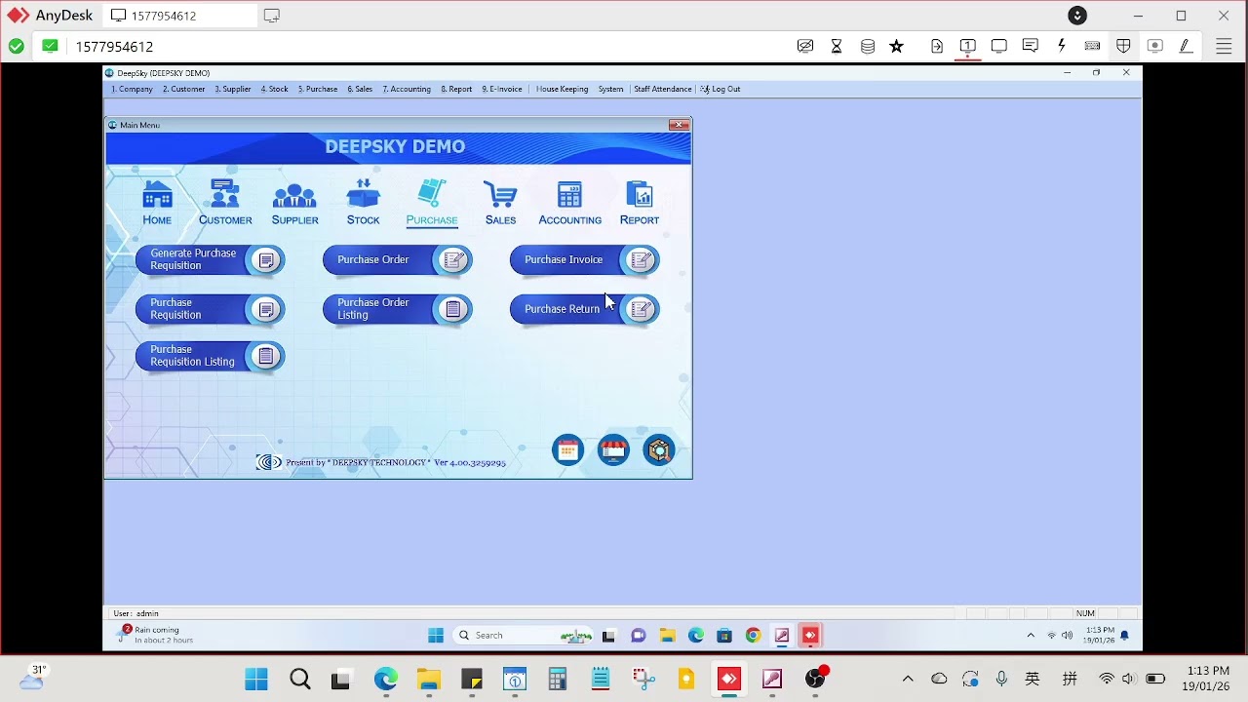Click AnyDesk hourglass icon

(837, 46)
